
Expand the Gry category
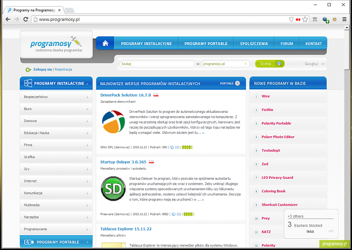point(56,169)
